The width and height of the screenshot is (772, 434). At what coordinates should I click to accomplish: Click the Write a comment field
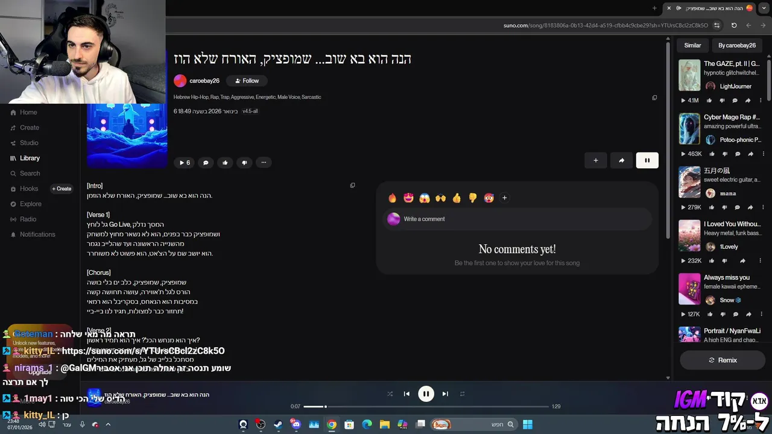[517, 219]
